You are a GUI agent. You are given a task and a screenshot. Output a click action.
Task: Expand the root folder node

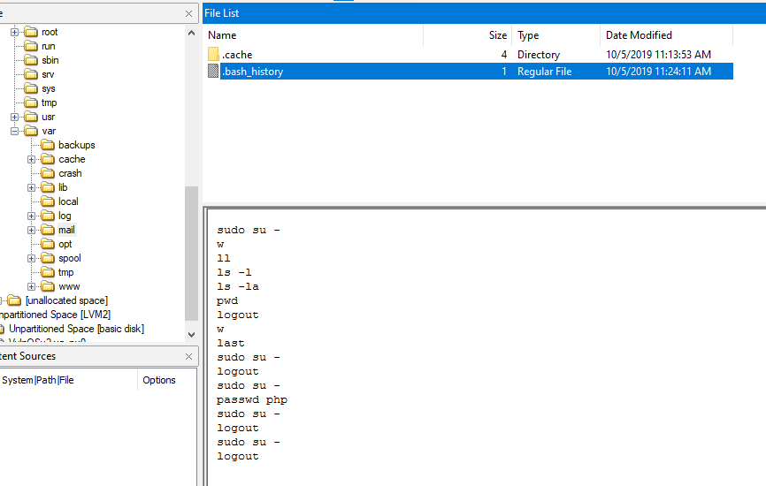pos(15,32)
